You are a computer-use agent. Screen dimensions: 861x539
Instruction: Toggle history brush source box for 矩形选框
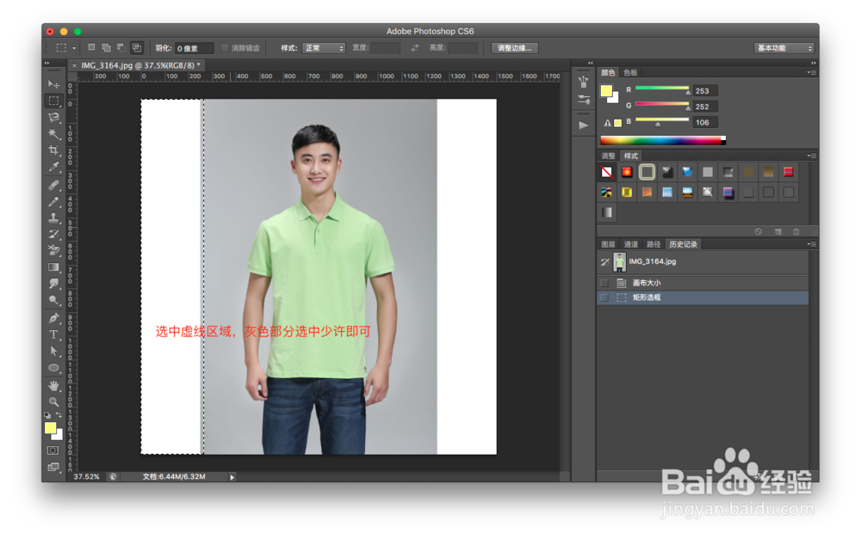tap(604, 297)
